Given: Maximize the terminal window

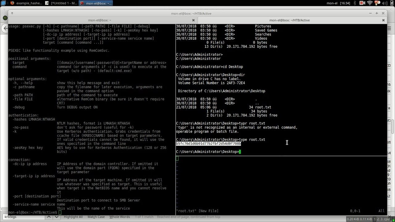Looking at the screenshot, I should 377,14.
